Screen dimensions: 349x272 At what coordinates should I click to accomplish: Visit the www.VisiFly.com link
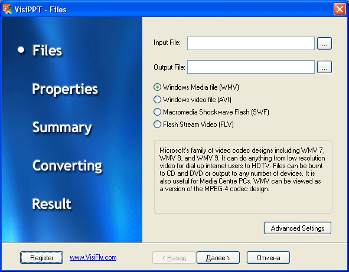coord(93,257)
